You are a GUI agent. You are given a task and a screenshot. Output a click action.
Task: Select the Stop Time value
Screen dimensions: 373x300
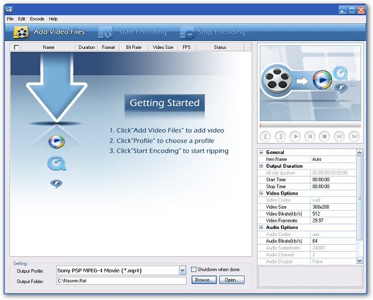click(333, 186)
